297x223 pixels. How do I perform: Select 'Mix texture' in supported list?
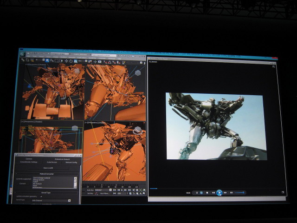pos(38,184)
